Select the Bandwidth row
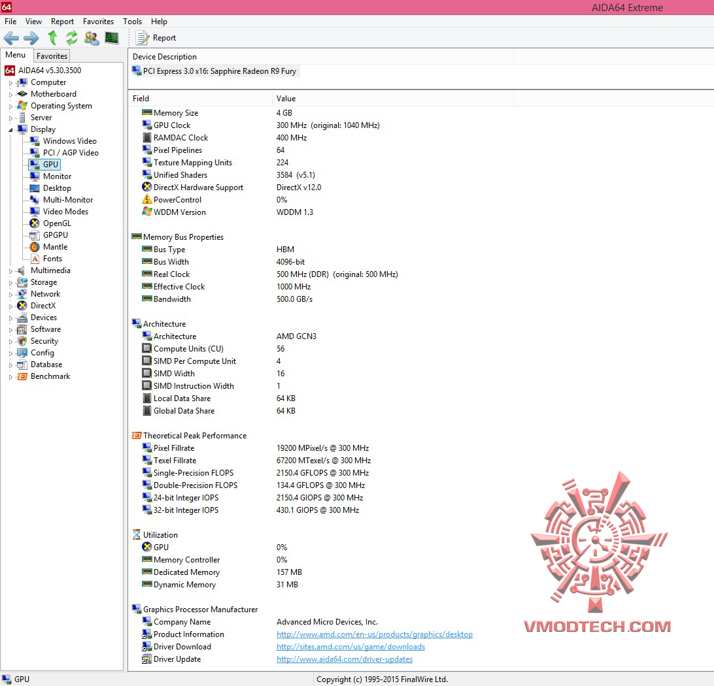 tap(228, 299)
